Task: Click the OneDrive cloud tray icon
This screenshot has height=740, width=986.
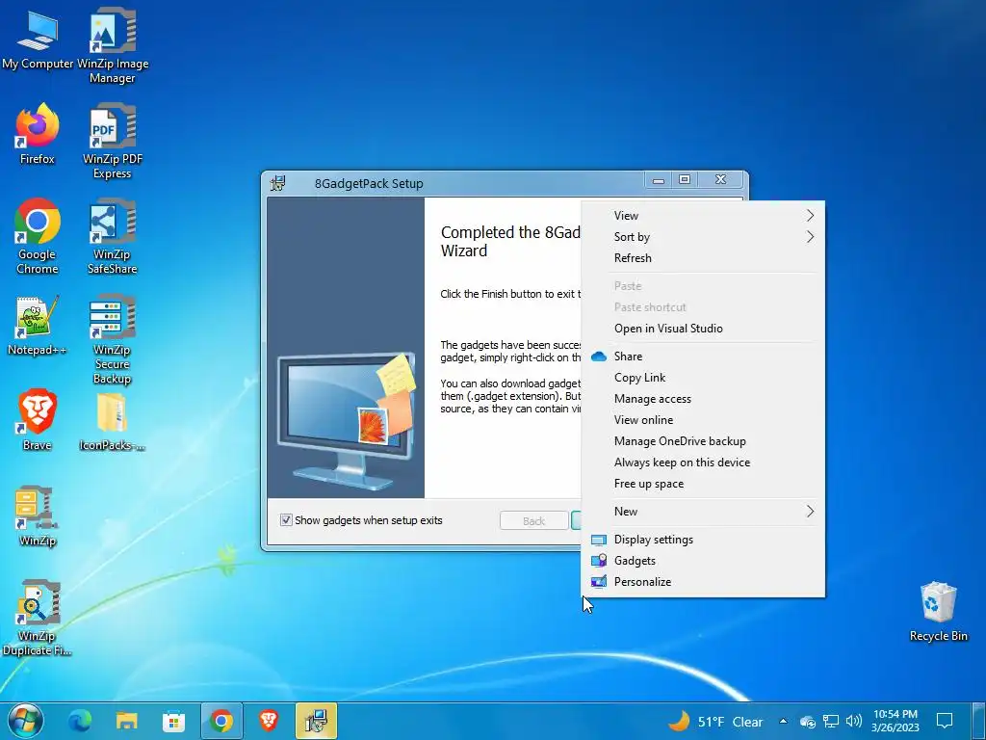Action: click(808, 722)
